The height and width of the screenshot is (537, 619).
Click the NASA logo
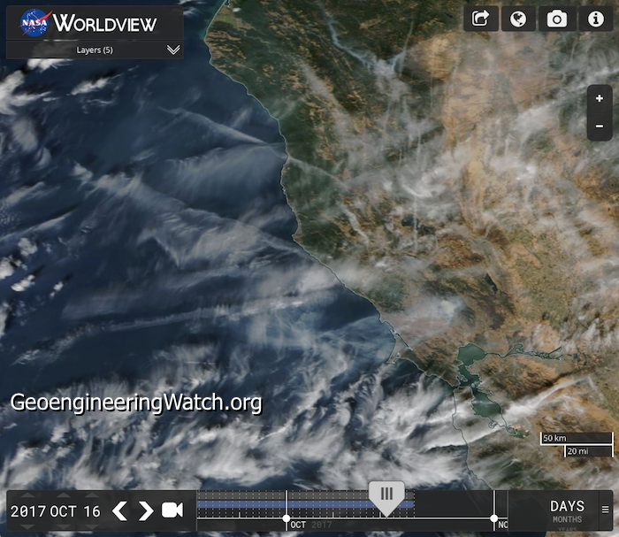[34, 23]
